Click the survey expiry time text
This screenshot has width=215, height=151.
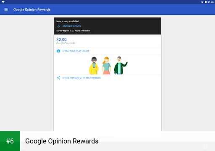(73, 31)
